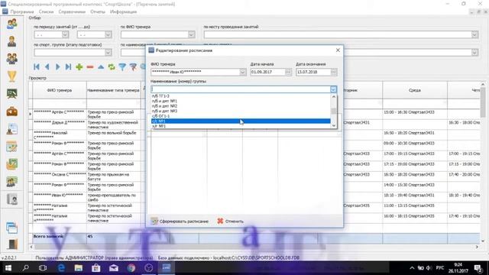489x275 pixels.
Task: Collapse the group name dropdown arrow
Action: [333, 89]
